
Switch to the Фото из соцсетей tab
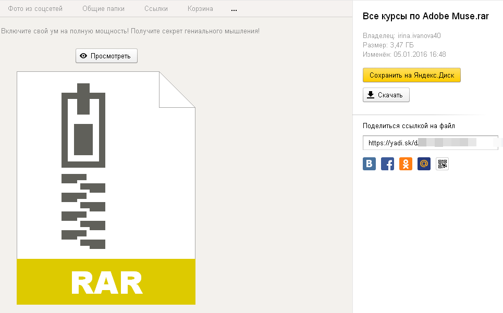[x=35, y=8]
